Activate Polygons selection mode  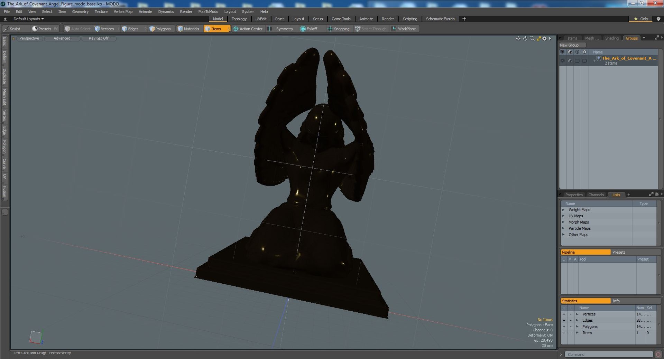pyautogui.click(x=160, y=29)
